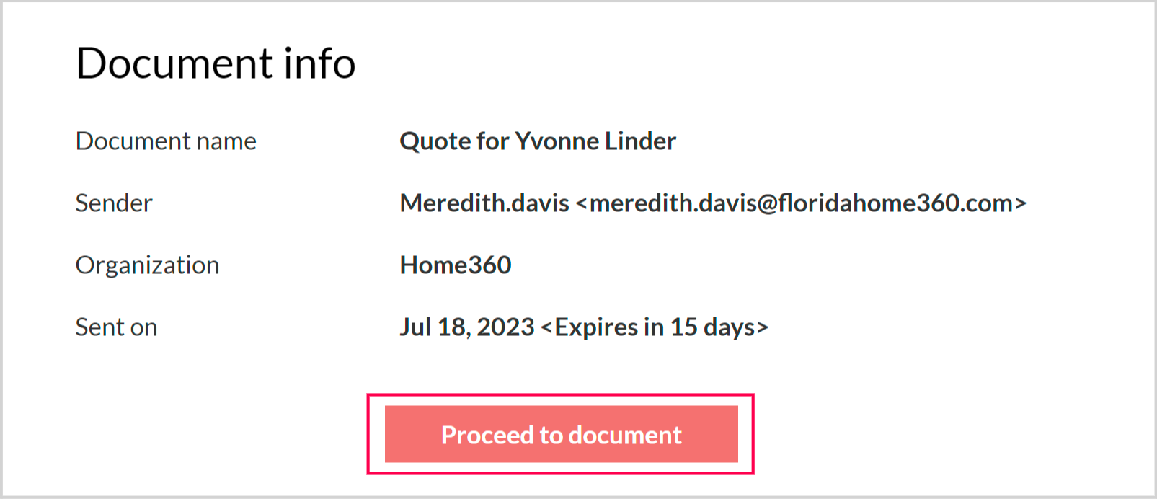Screen dimensions: 1157x499
Task: Click the Sender field label
Action: 114,203
